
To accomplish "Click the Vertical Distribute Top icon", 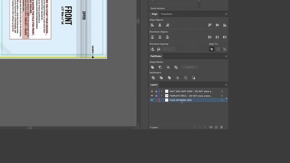I will coord(152,37).
